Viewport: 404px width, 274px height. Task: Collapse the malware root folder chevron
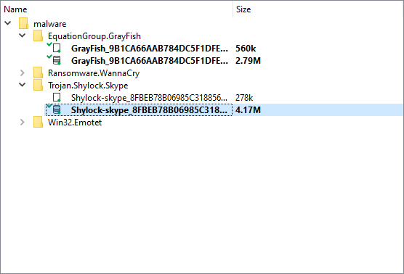(8, 23)
